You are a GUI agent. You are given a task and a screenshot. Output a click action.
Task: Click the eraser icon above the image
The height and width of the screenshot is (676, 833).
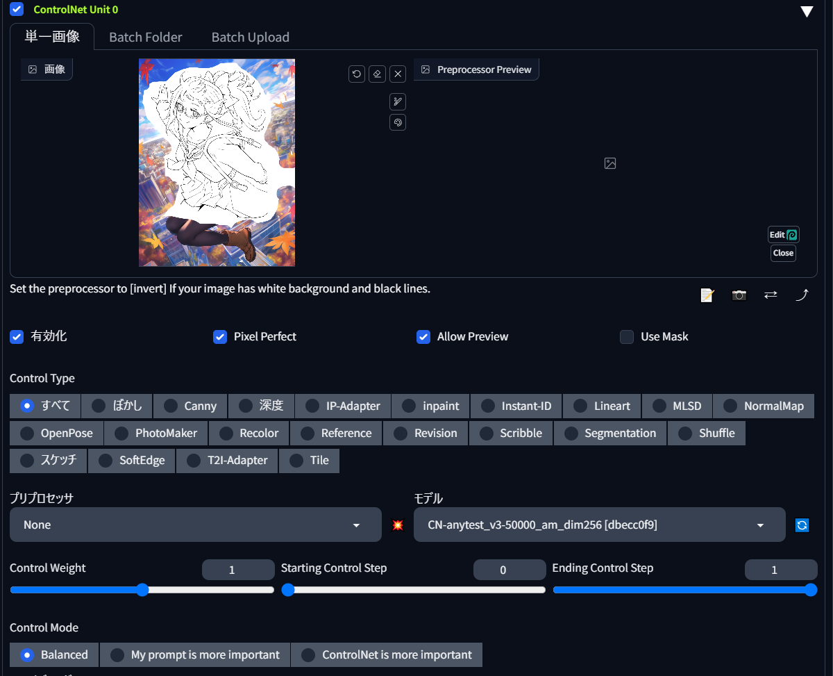tap(377, 74)
